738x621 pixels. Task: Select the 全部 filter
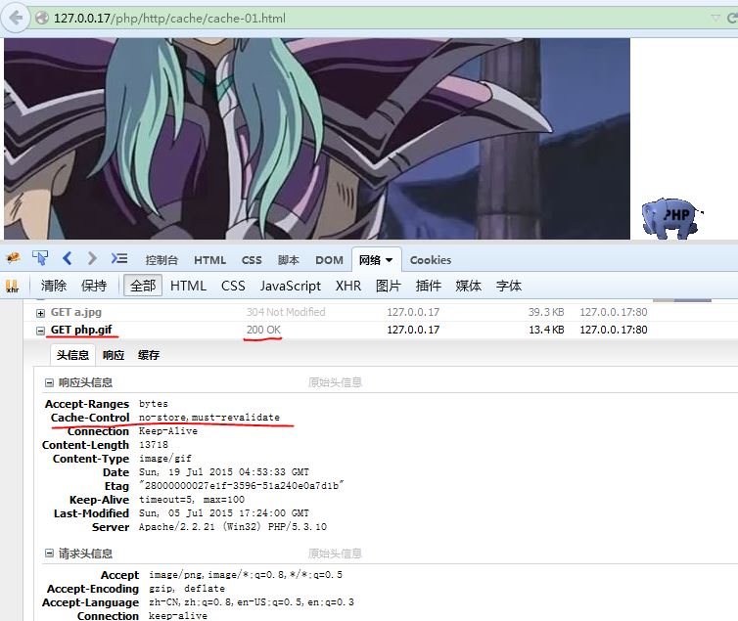pos(143,286)
